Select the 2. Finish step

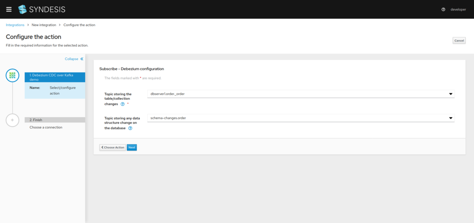(55, 120)
